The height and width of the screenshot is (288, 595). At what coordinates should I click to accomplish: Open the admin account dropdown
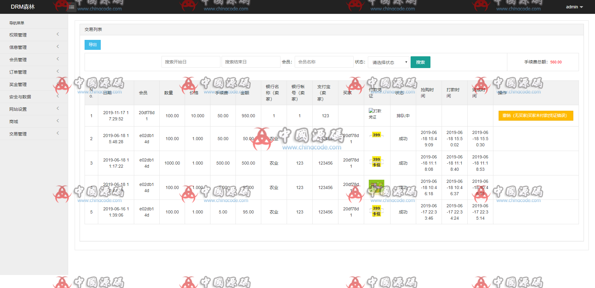(573, 7)
